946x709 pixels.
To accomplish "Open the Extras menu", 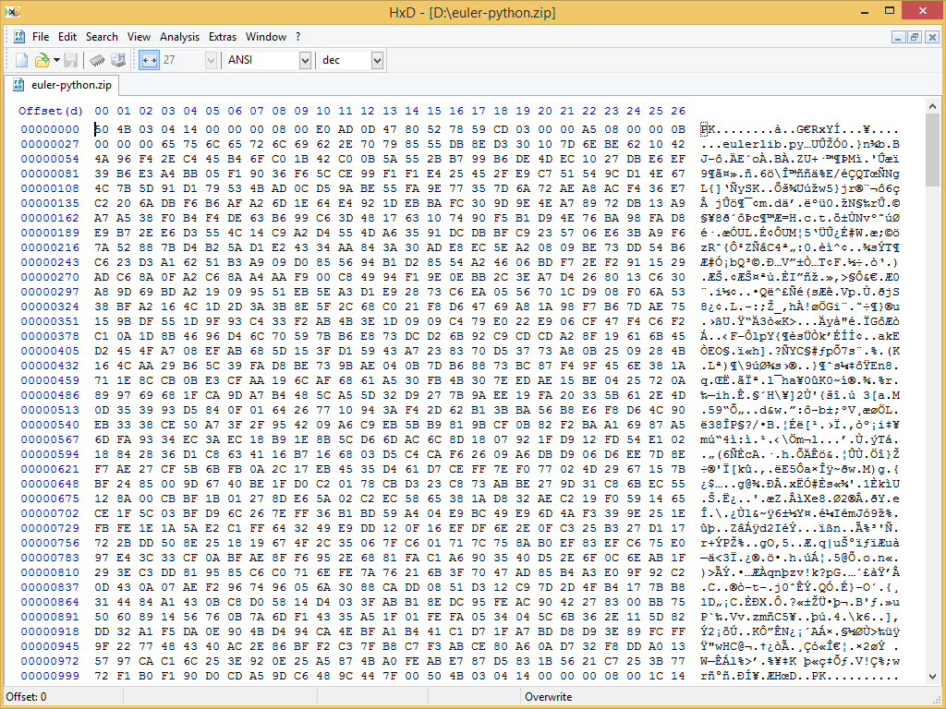I will (x=222, y=37).
